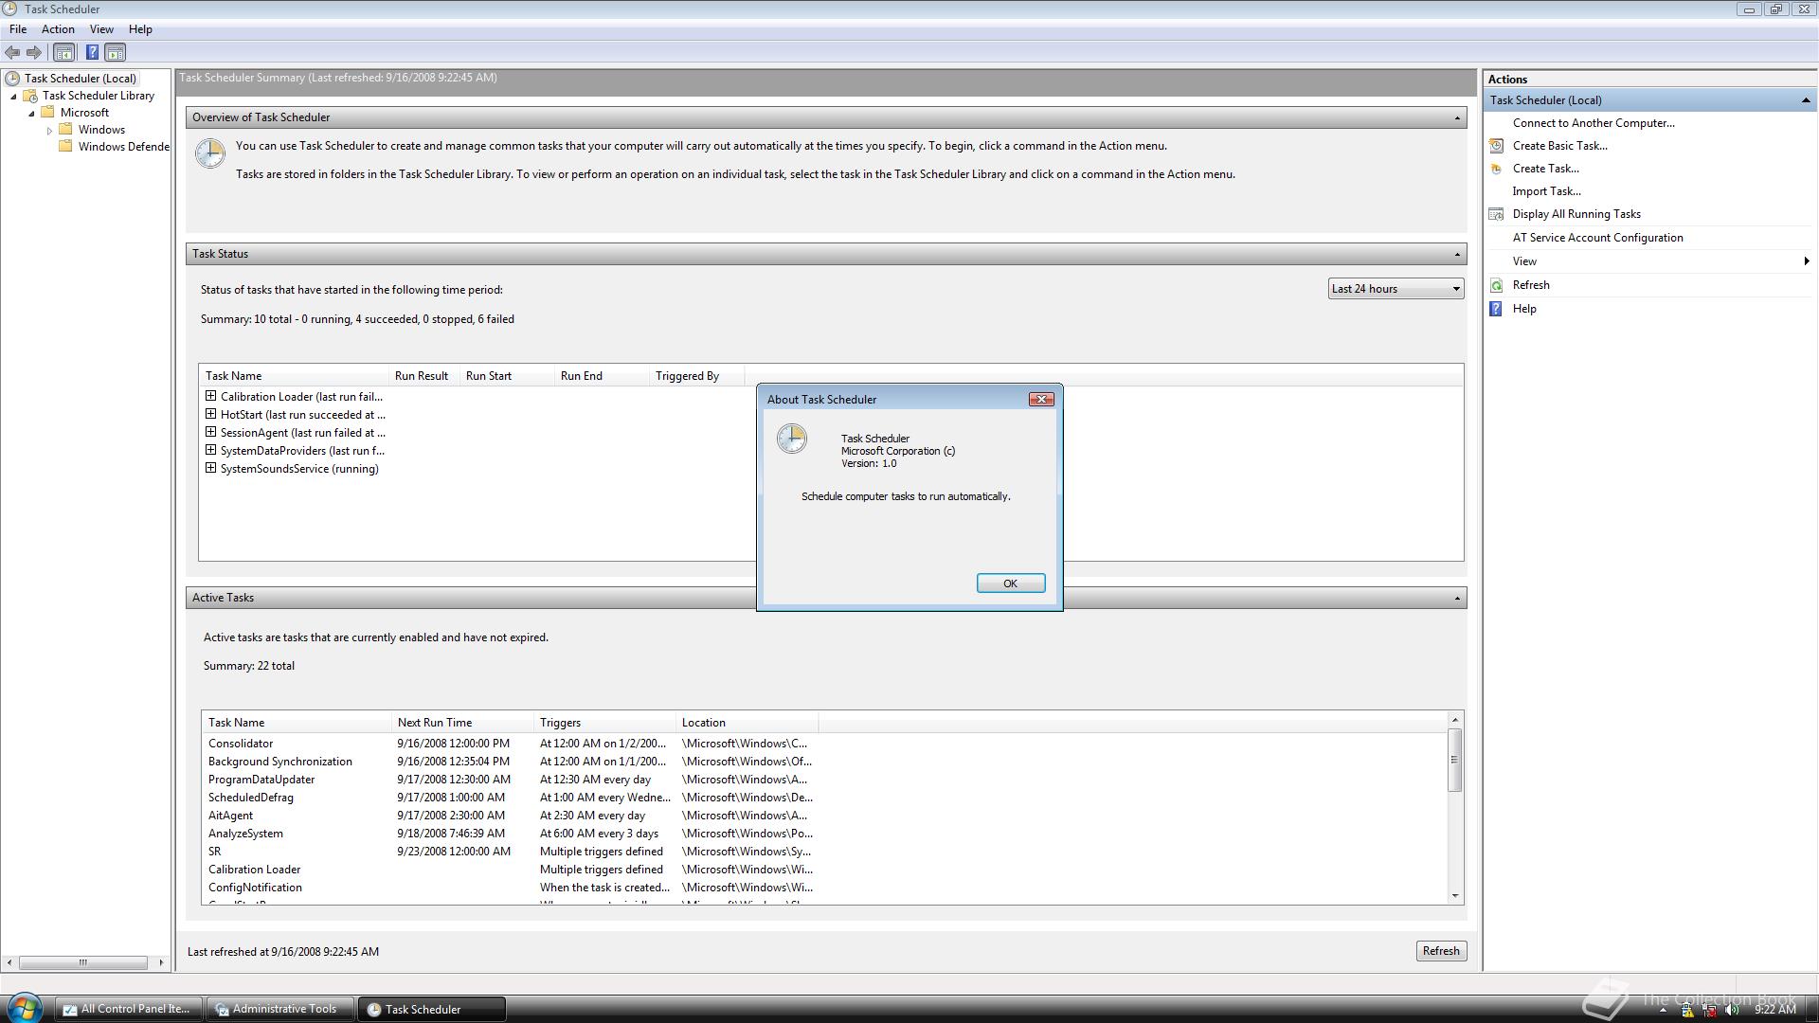Click Import Task in Actions pane
This screenshot has width=1819, height=1023.
(x=1546, y=191)
